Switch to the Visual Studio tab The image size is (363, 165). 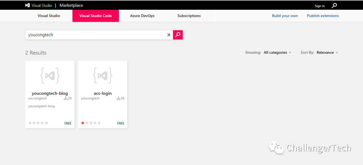pos(49,16)
